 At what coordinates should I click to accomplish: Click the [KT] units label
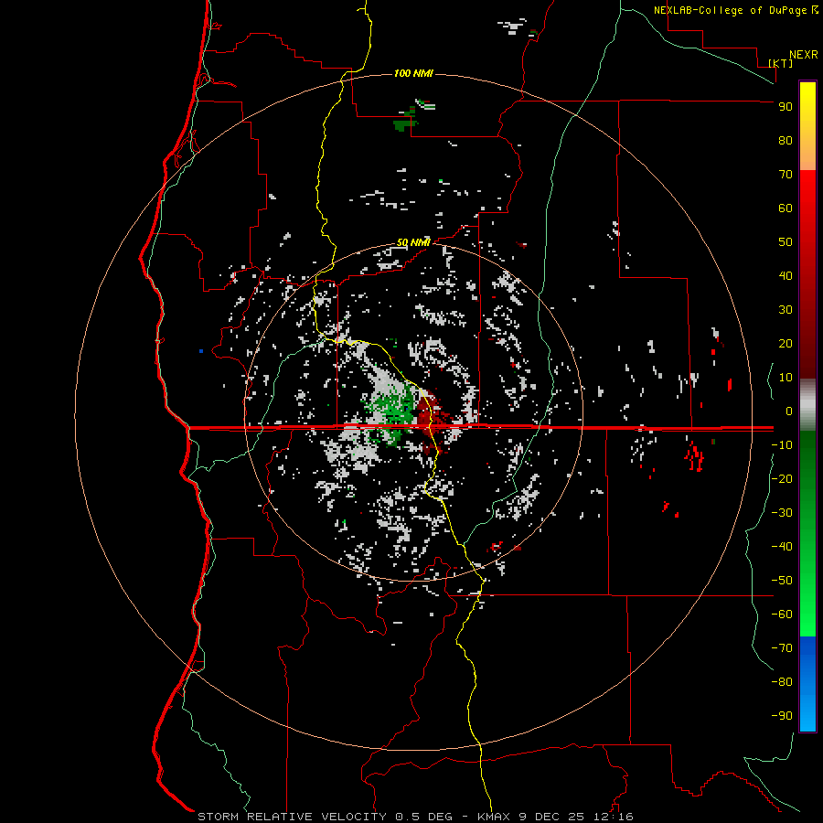click(x=781, y=63)
